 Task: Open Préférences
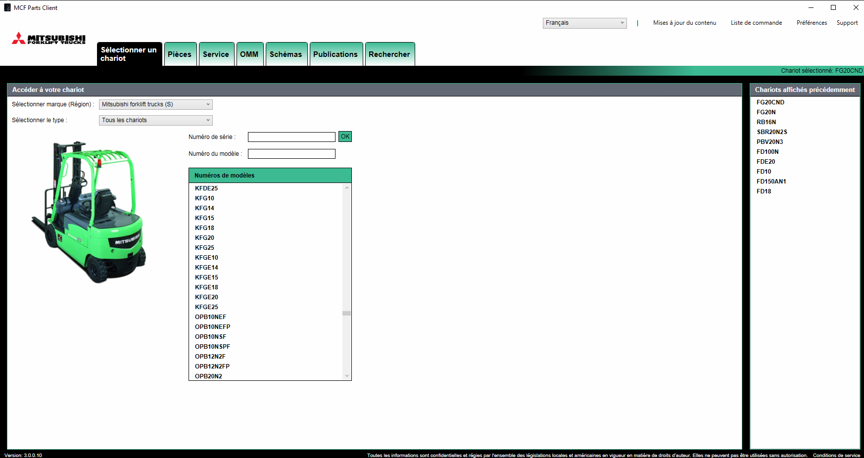812,23
